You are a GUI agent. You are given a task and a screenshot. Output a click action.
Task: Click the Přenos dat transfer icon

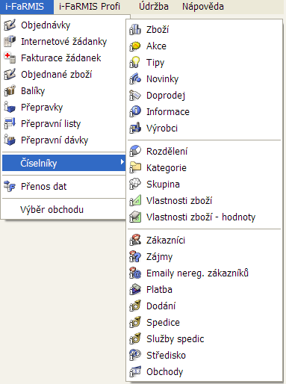click(10, 186)
